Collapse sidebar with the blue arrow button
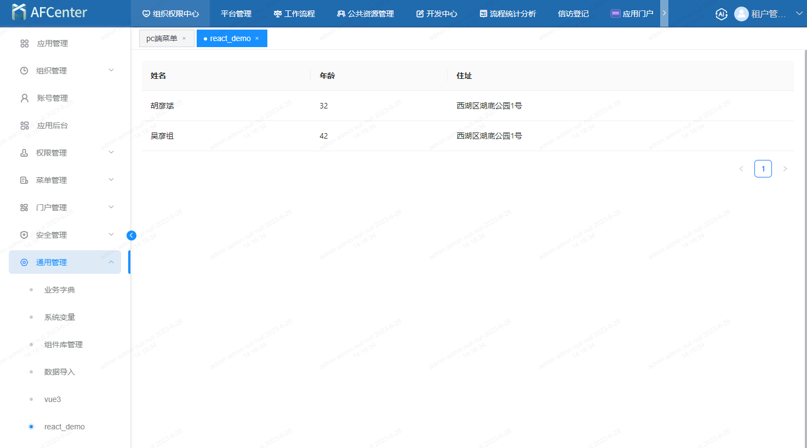The image size is (807, 448). tap(131, 236)
